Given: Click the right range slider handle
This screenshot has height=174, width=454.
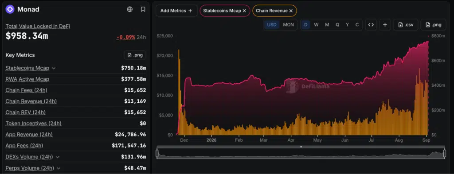Looking at the screenshot, I should pyautogui.click(x=445, y=154).
